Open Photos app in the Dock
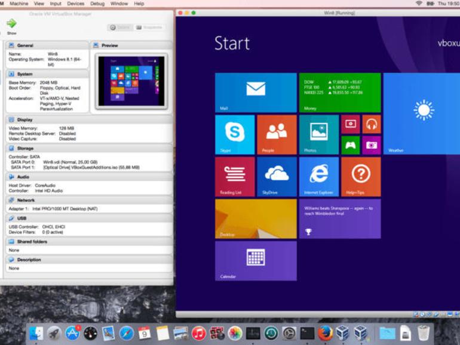460x345 pixels. [235, 333]
